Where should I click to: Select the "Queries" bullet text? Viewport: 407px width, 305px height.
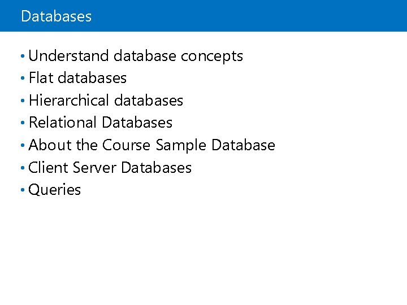[x=54, y=190]
